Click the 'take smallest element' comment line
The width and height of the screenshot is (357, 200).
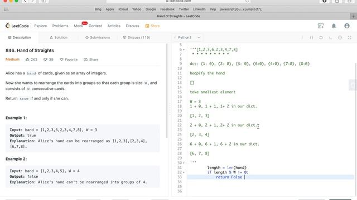tap(213, 92)
